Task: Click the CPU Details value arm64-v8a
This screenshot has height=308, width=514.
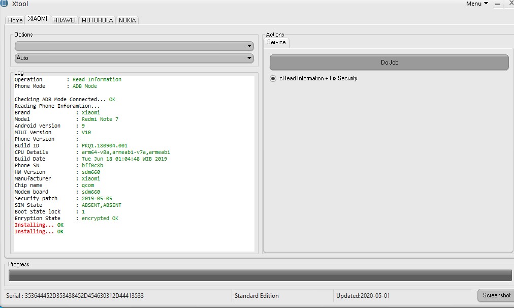Action: pos(126,152)
